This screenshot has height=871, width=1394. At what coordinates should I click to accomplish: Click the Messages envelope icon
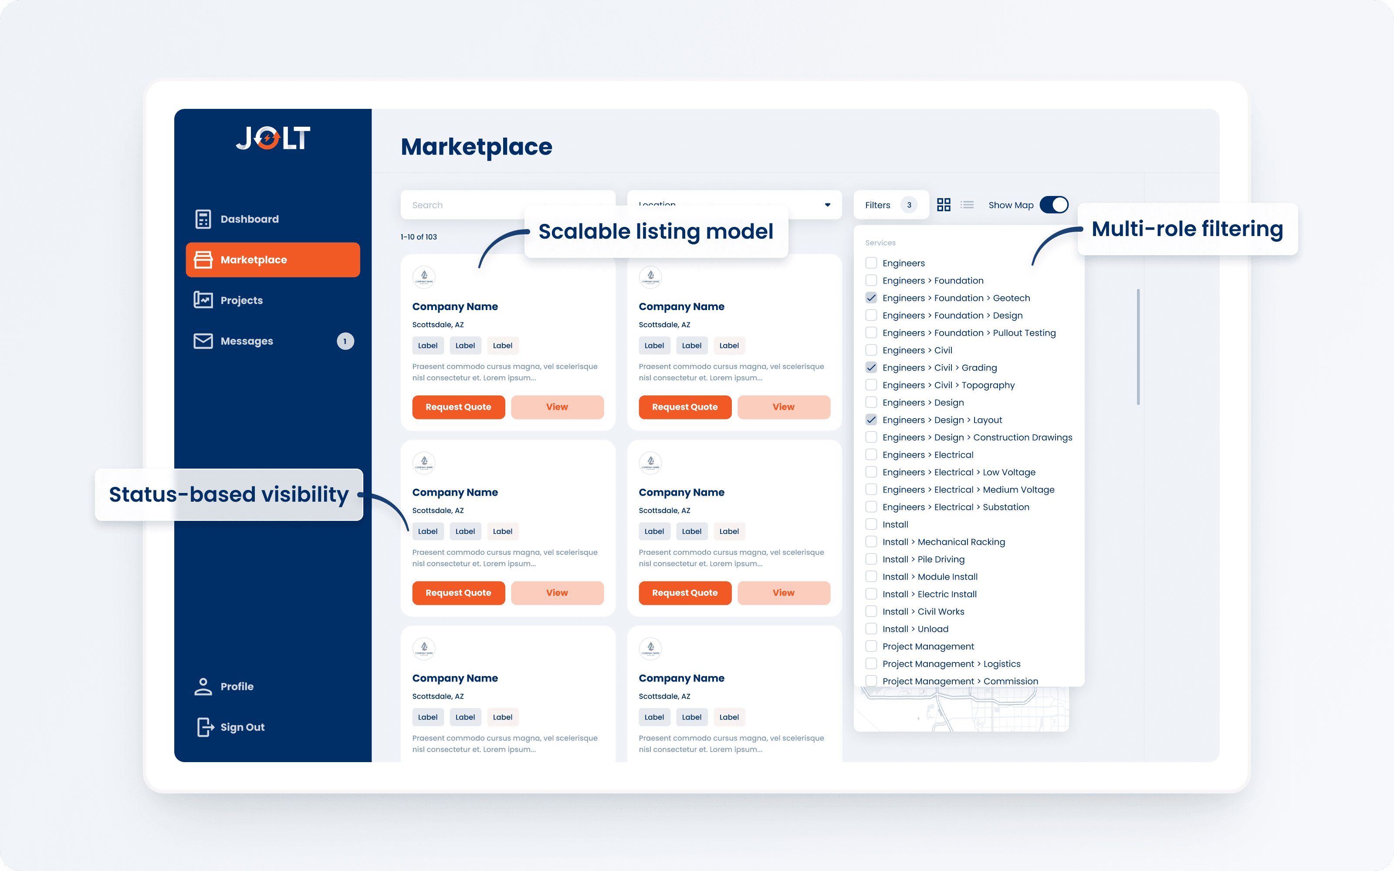203,341
